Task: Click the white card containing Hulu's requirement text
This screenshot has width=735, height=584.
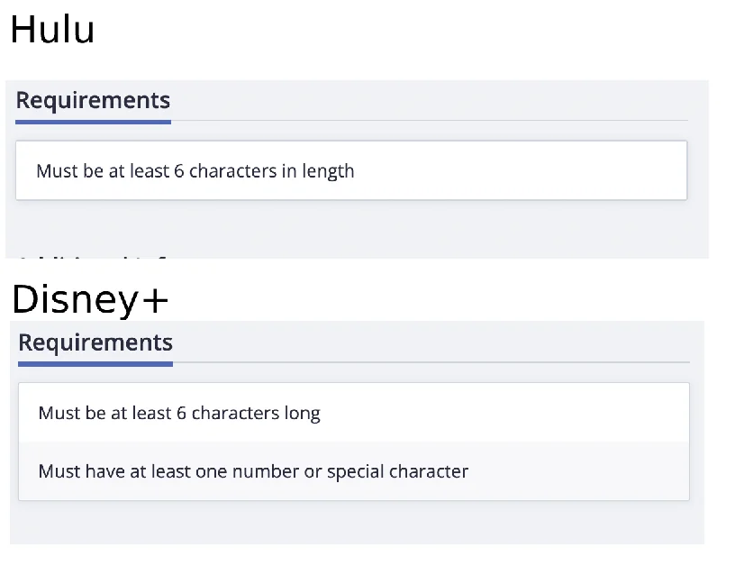Action: coord(351,170)
